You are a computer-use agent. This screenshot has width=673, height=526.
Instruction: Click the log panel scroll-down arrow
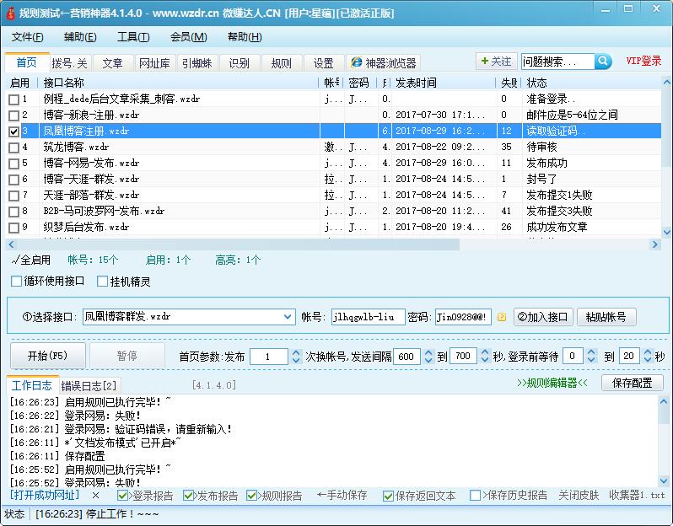click(x=664, y=481)
